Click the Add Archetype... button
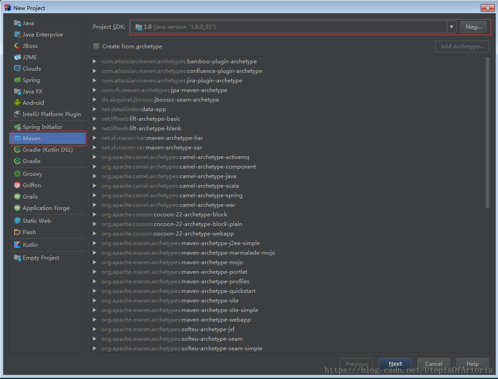This screenshot has width=498, height=379. click(462, 46)
